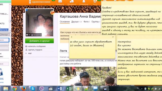The image size is (162, 91).
Task: Open Notifications (Оповещения) bell icon
Action: tap(84, 2)
